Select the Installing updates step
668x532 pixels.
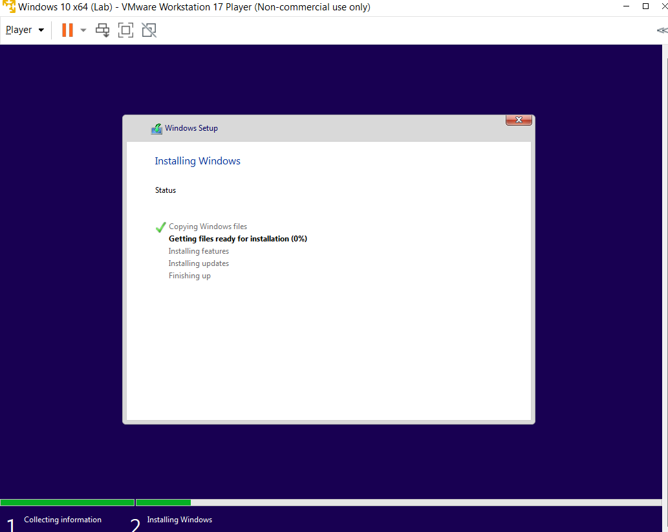tap(199, 263)
